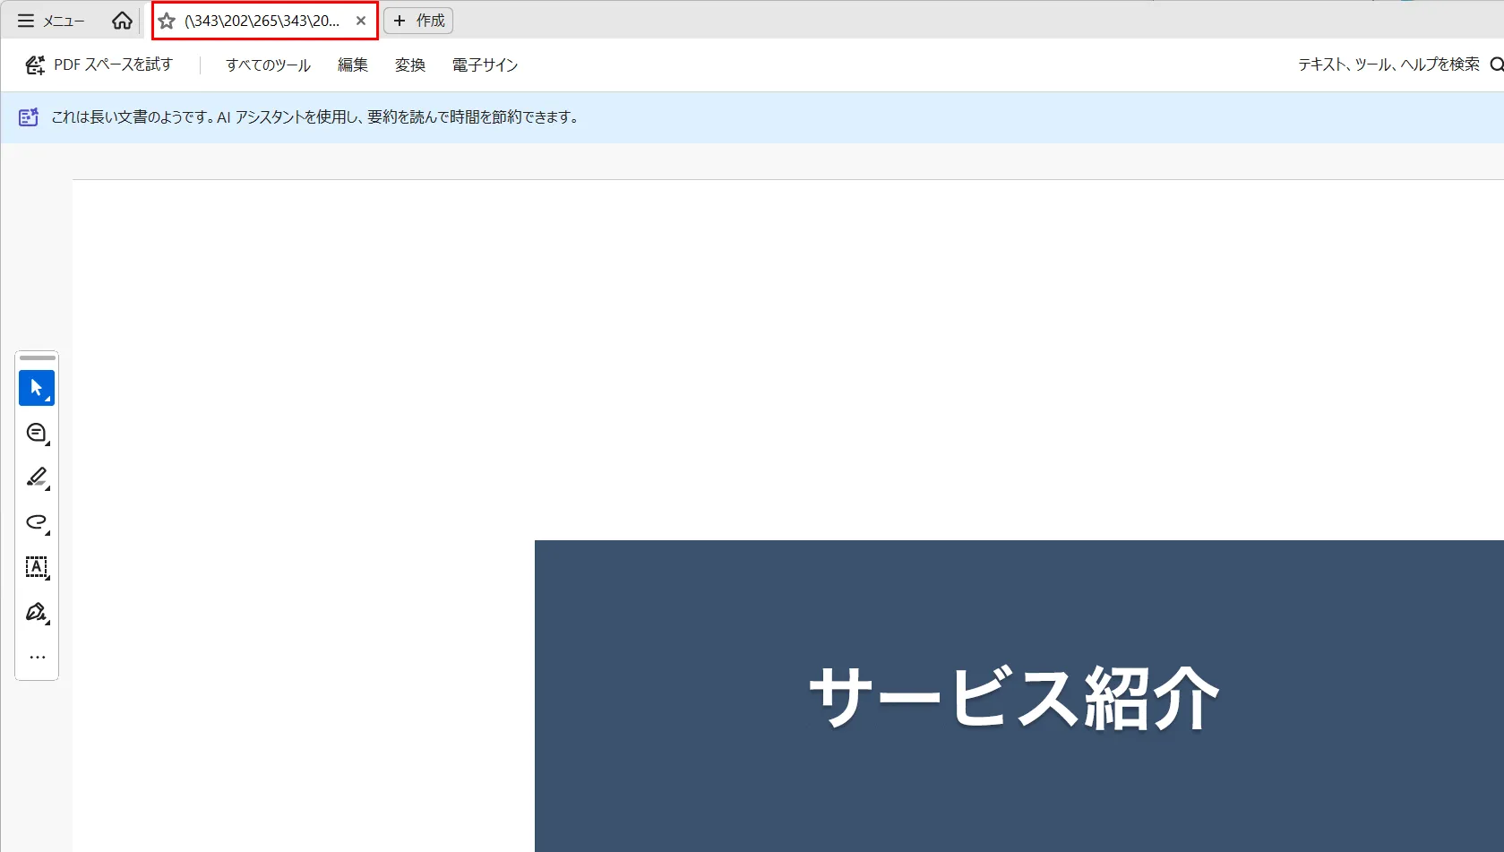
Task: Select the highlighter pen tool
Action: (37, 478)
